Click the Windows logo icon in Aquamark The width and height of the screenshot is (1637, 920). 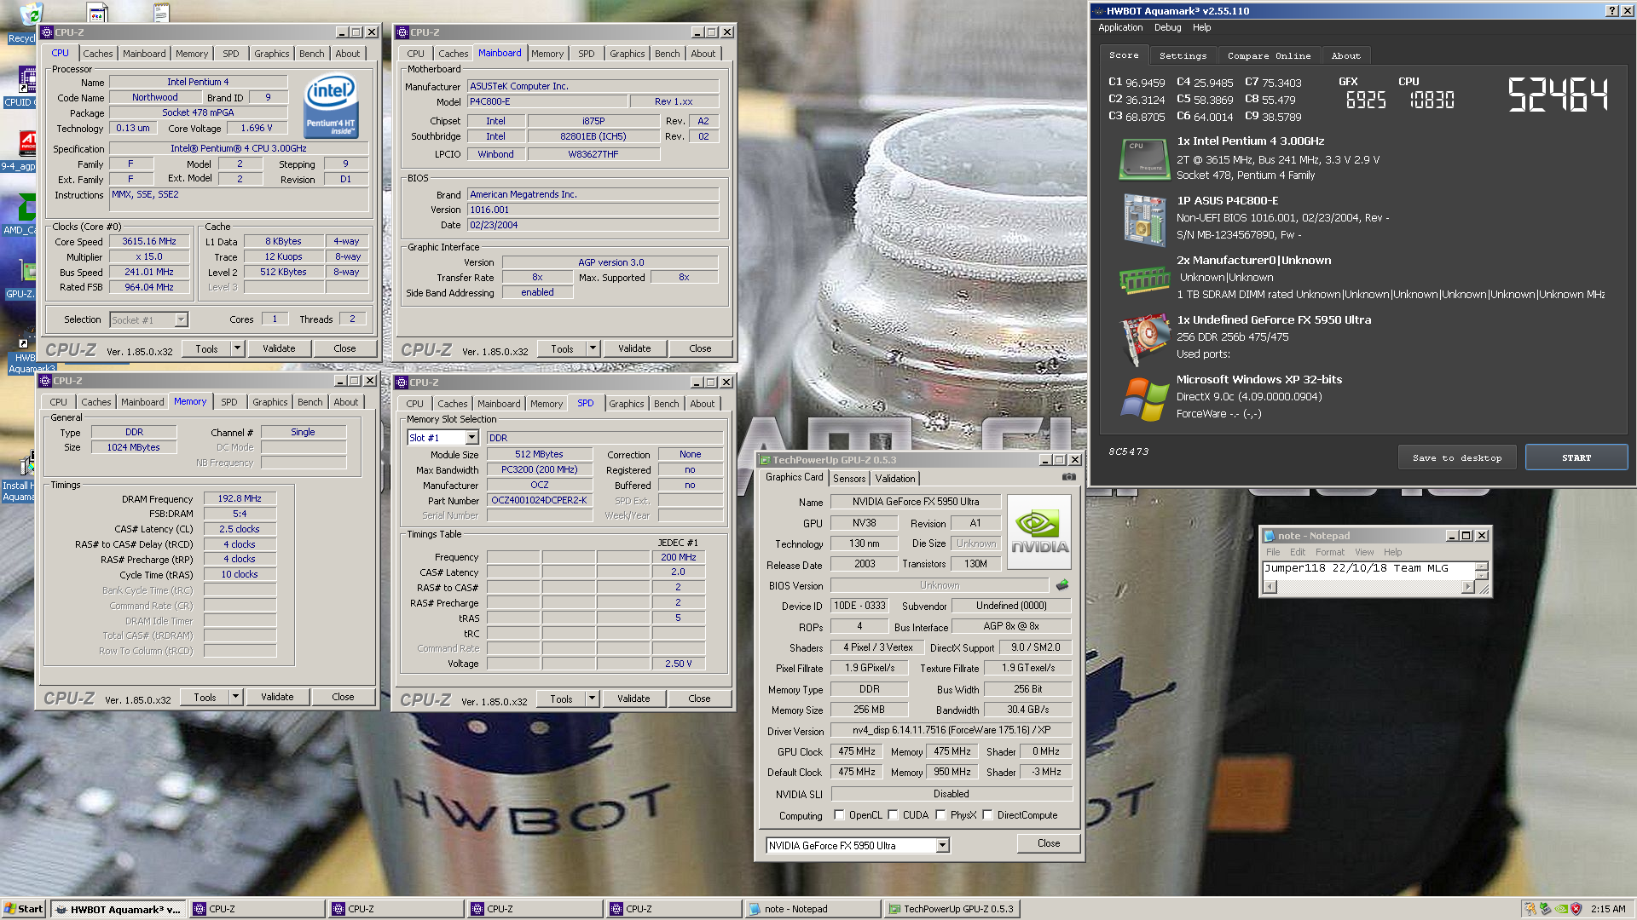[x=1143, y=399]
